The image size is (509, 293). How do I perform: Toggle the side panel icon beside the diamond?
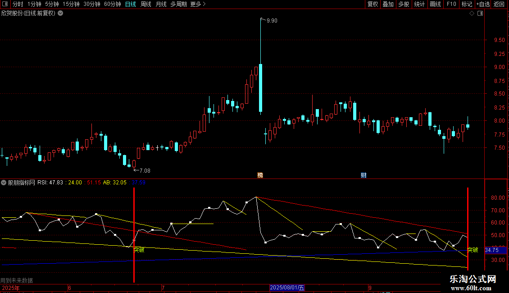[480, 14]
